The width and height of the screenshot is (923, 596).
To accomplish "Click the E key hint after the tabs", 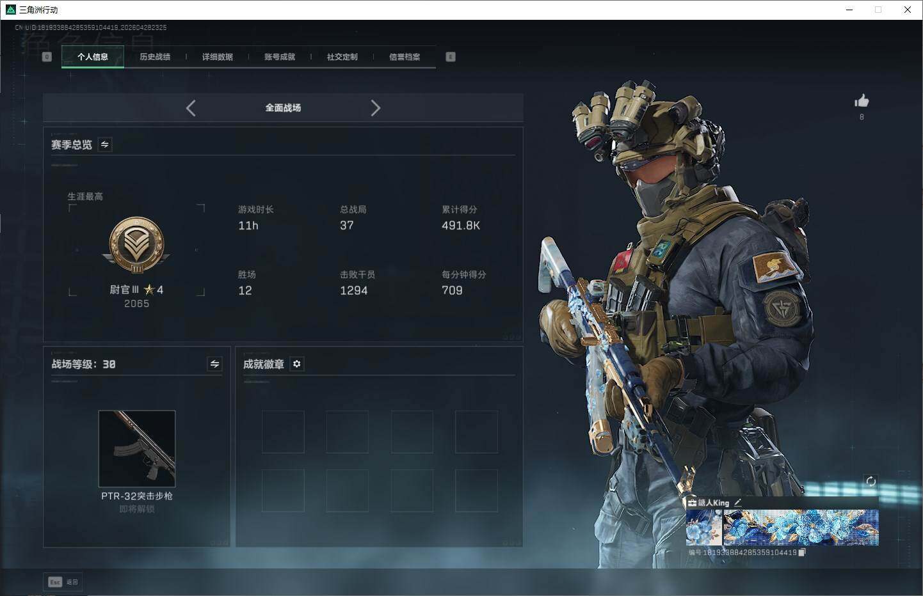I will (x=451, y=57).
